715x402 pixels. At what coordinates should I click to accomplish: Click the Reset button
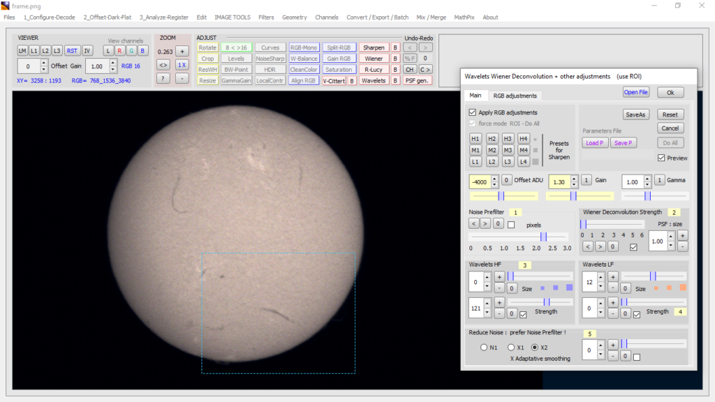(x=670, y=114)
